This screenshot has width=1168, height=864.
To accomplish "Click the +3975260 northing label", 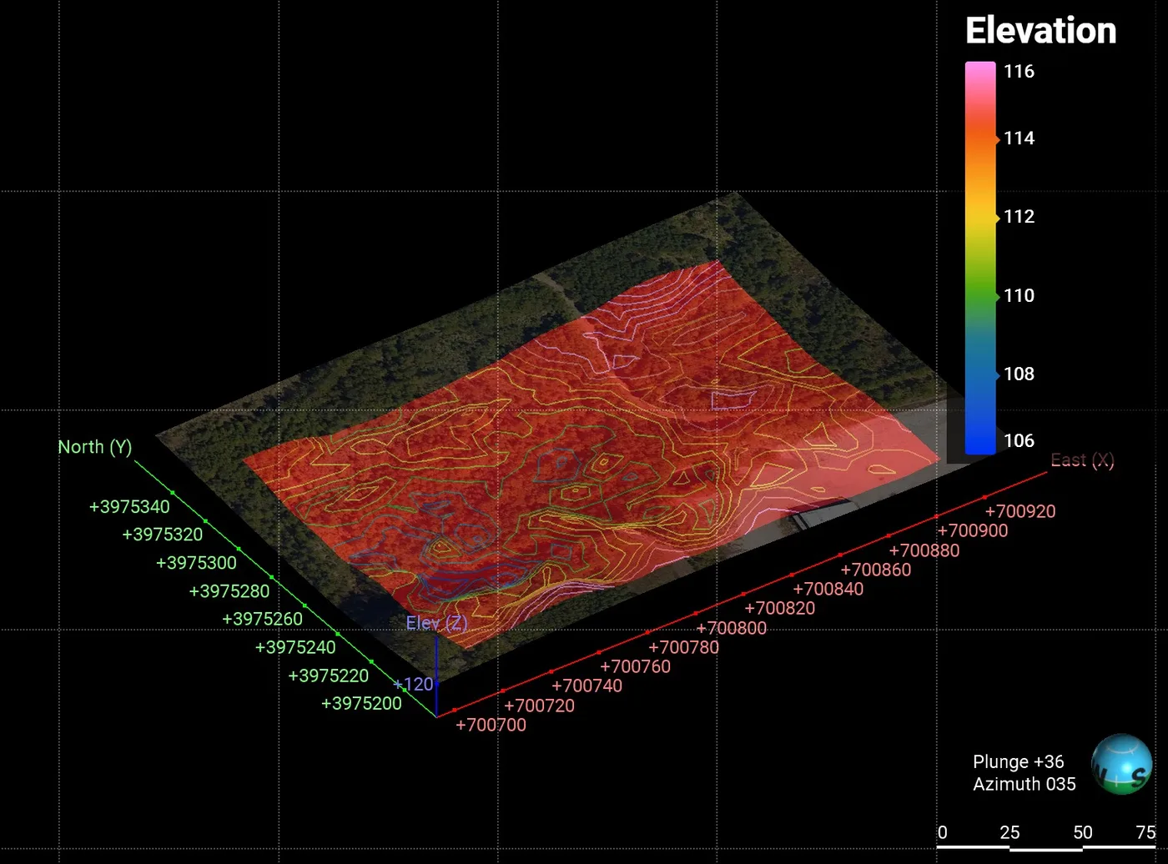I will (x=262, y=620).
